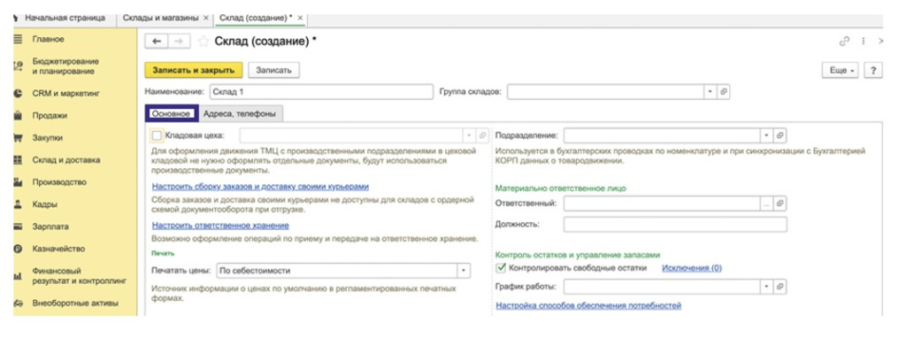
Task: Open the Производство section
Action: tap(59, 182)
